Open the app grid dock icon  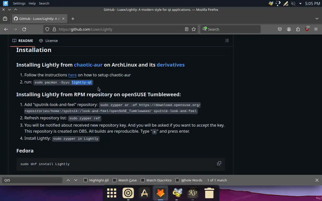(x=112, y=193)
